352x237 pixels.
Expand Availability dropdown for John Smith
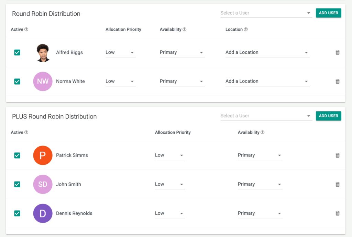(x=260, y=184)
